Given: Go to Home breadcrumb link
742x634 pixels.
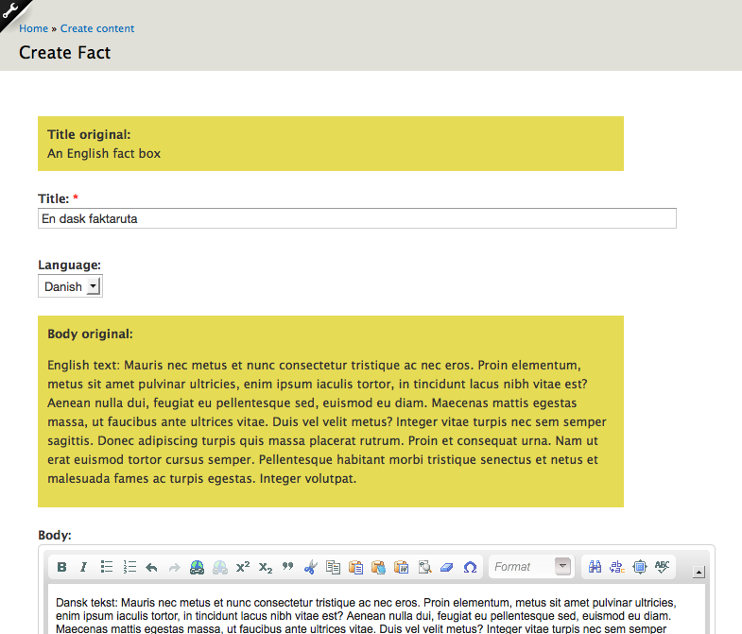Looking at the screenshot, I should (x=33, y=28).
